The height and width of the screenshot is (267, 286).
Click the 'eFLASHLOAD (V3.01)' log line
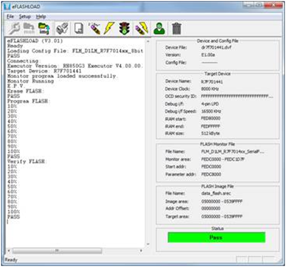35,41
